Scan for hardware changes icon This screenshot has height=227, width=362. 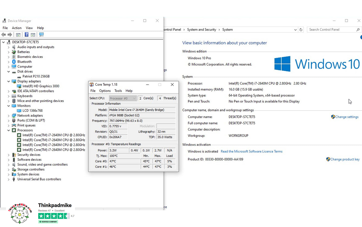[41, 34]
